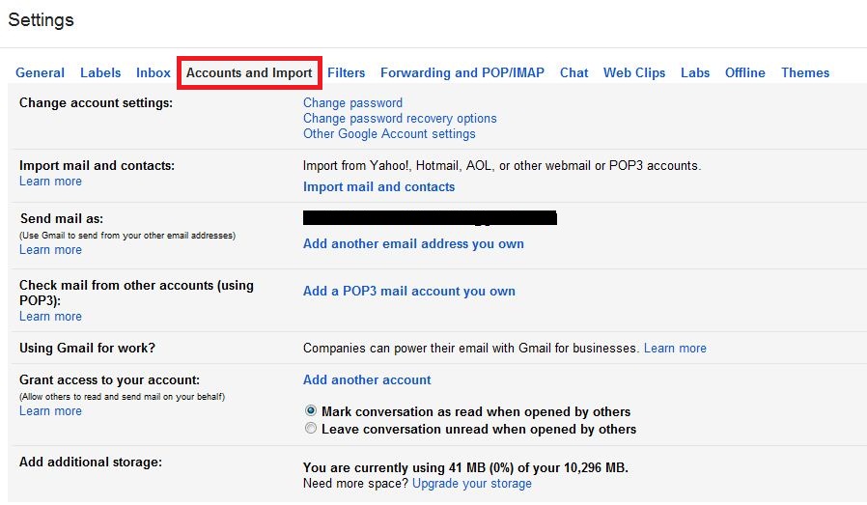Viewport: 867px width, 505px height.
Task: Open Learn more about Gmail for businesses
Action: tap(675, 349)
